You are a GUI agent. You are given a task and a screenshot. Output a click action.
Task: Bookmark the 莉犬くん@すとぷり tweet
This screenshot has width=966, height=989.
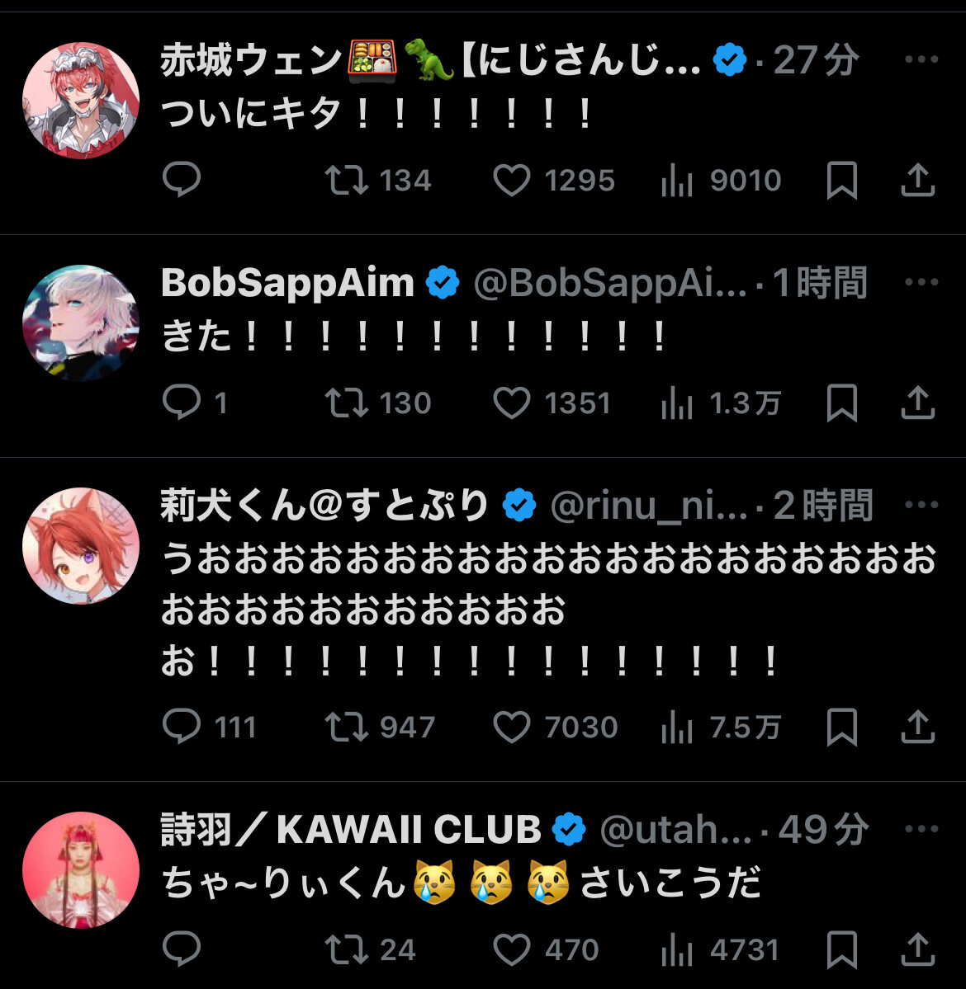[841, 727]
